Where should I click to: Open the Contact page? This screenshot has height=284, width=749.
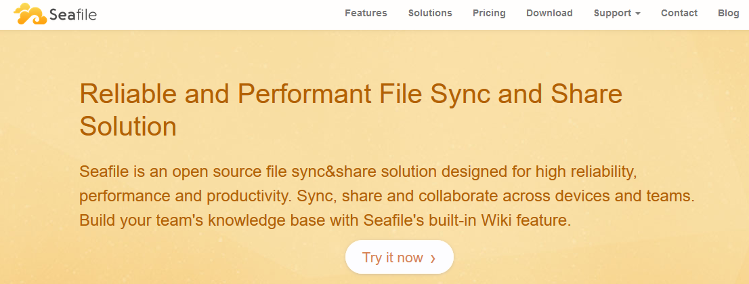click(x=679, y=13)
